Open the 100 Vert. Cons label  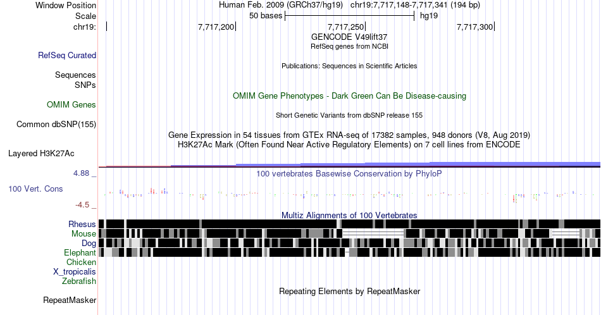point(35,188)
